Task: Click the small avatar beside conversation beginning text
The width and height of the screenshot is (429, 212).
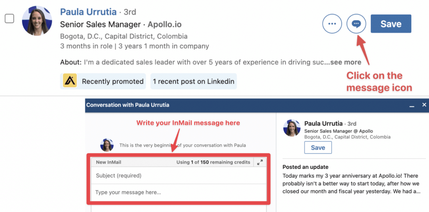Action: point(107,145)
